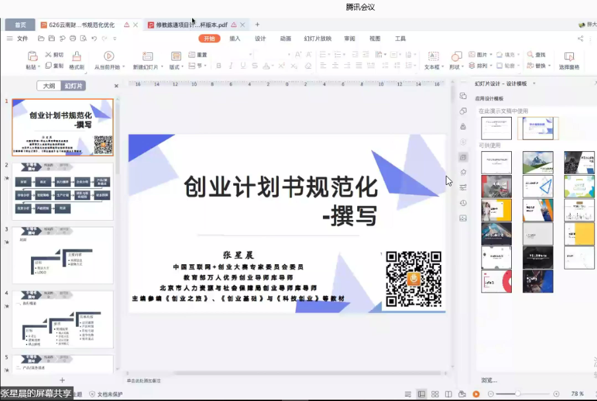Click the Format Painter (格式刷) icon
This screenshot has width=597, height=401.
coord(77,57)
